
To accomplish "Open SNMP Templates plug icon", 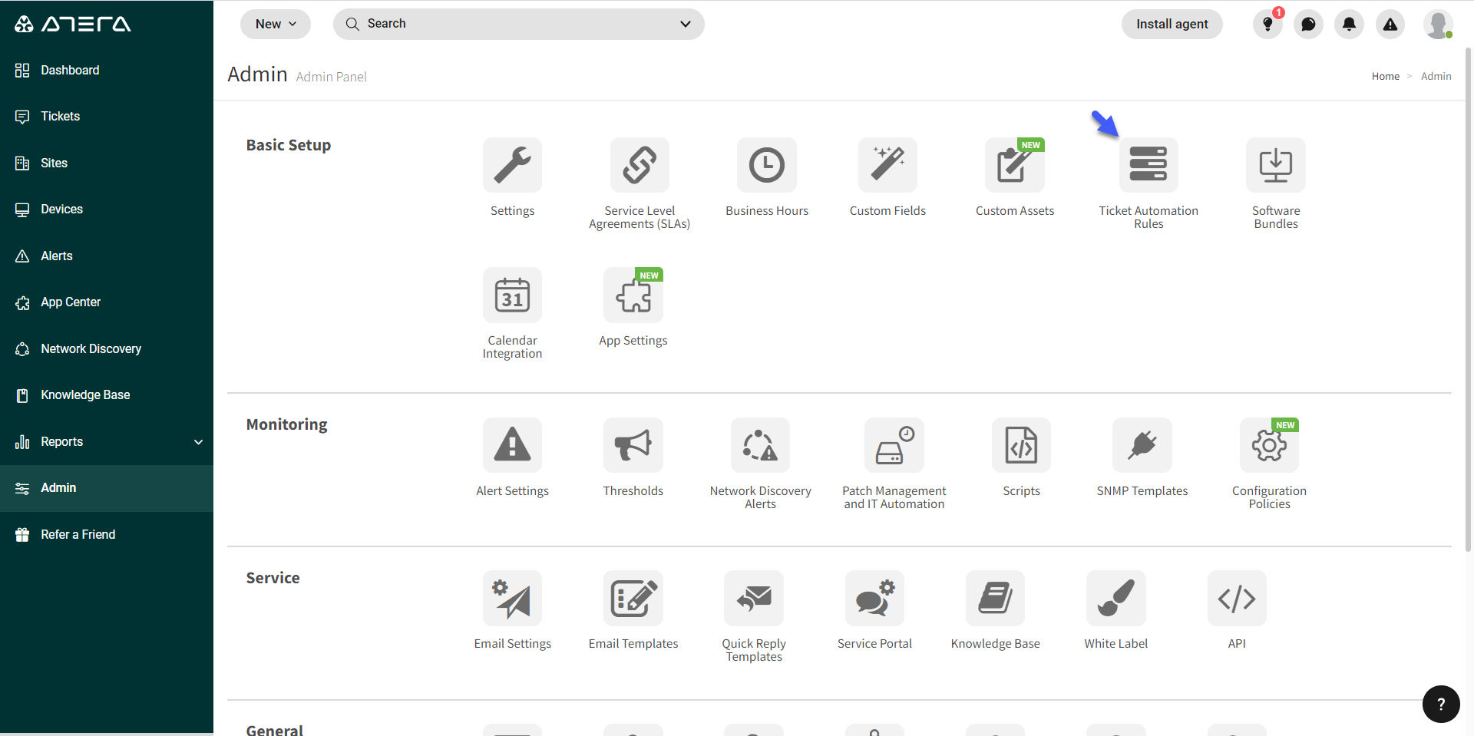I will pos(1142,445).
